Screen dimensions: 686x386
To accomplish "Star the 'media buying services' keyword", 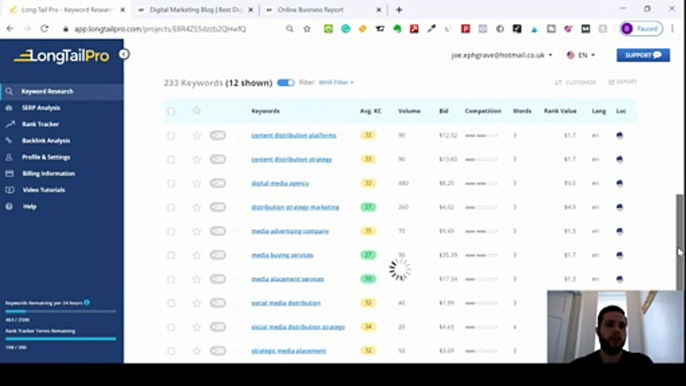I will 197,255.
